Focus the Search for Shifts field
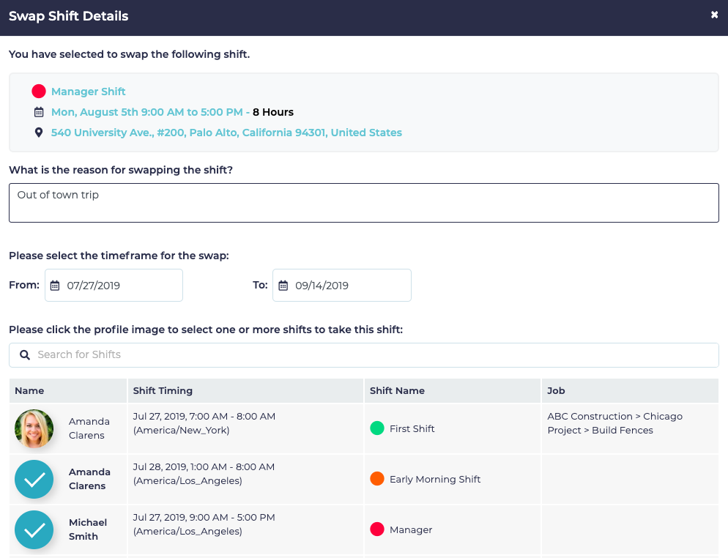The width and height of the screenshot is (728, 558). [x=374, y=355]
